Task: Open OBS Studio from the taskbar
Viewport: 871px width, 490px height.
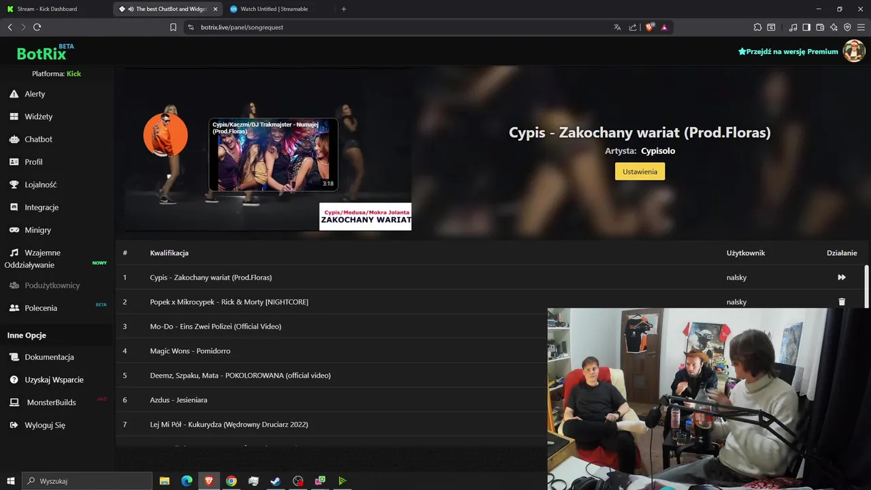Action: tap(298, 481)
